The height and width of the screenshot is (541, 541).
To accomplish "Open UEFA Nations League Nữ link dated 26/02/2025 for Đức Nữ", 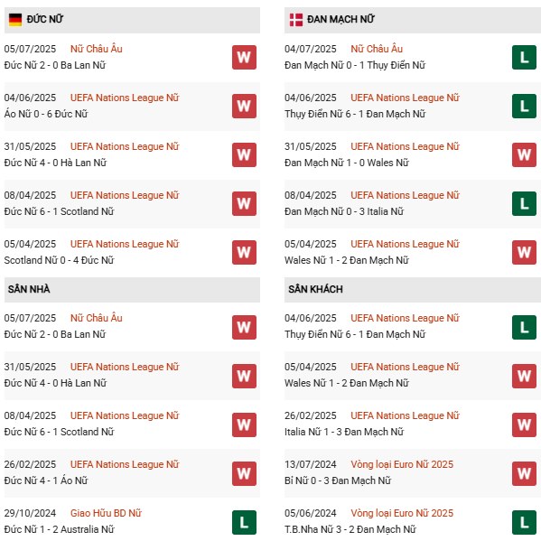I will coord(125,464).
